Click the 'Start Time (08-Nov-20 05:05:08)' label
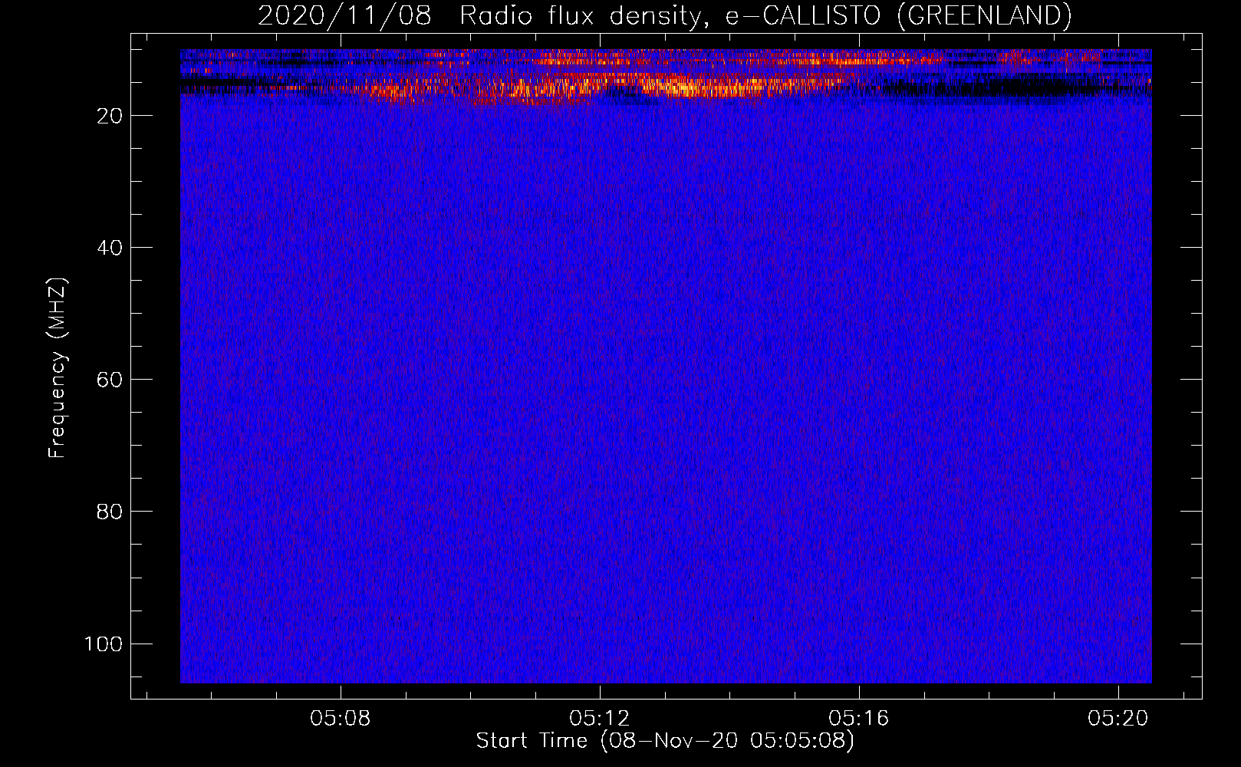The image size is (1241, 767). point(664,741)
